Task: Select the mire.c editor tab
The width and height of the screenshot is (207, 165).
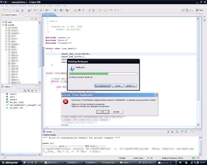Action: [48, 15]
